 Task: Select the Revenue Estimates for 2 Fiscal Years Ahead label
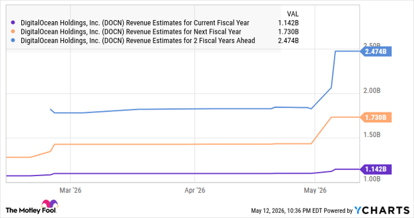(138, 41)
